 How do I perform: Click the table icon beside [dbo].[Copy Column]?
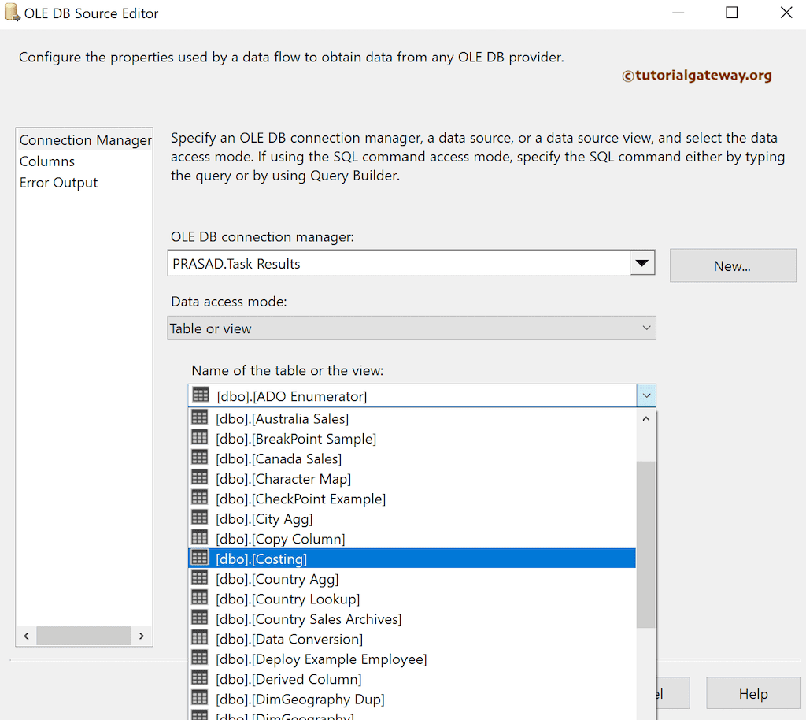[199, 537]
